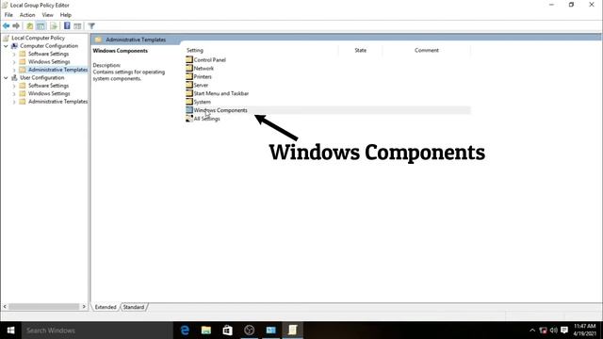The width and height of the screenshot is (603, 339).
Task: Click the Windows Start button
Action: pos(10,331)
